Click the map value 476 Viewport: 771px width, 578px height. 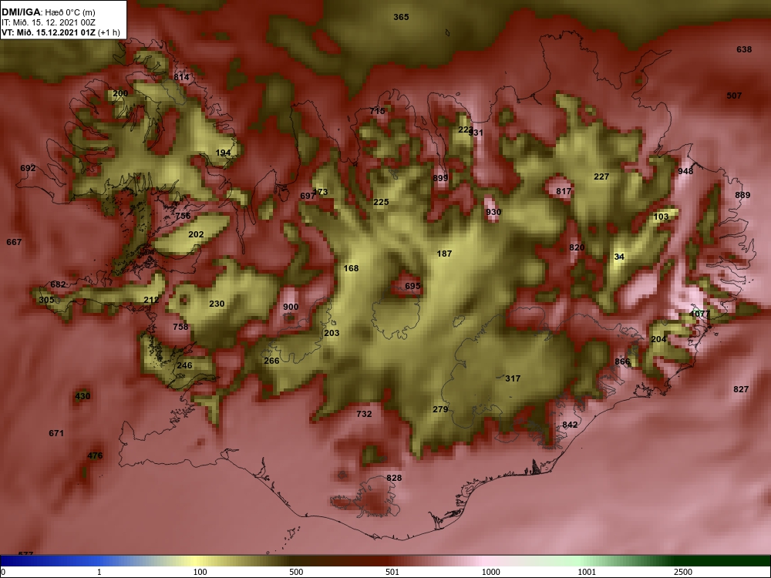coord(95,455)
